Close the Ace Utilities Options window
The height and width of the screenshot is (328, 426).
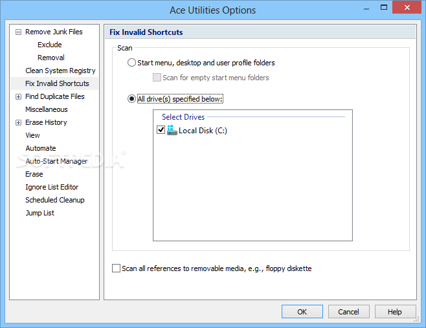[x=407, y=7]
